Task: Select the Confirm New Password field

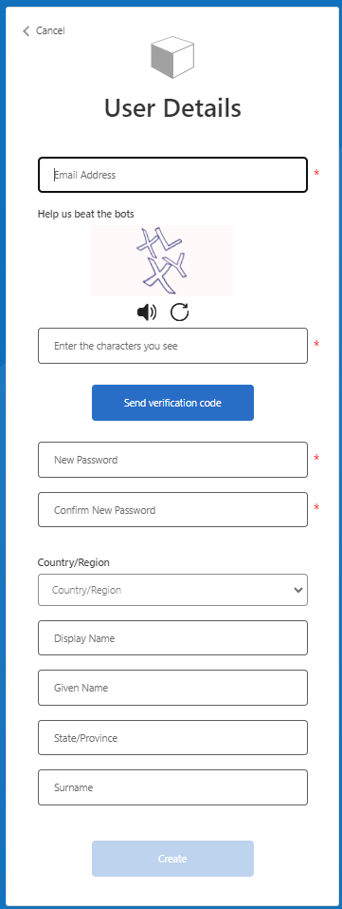Action: [172, 510]
